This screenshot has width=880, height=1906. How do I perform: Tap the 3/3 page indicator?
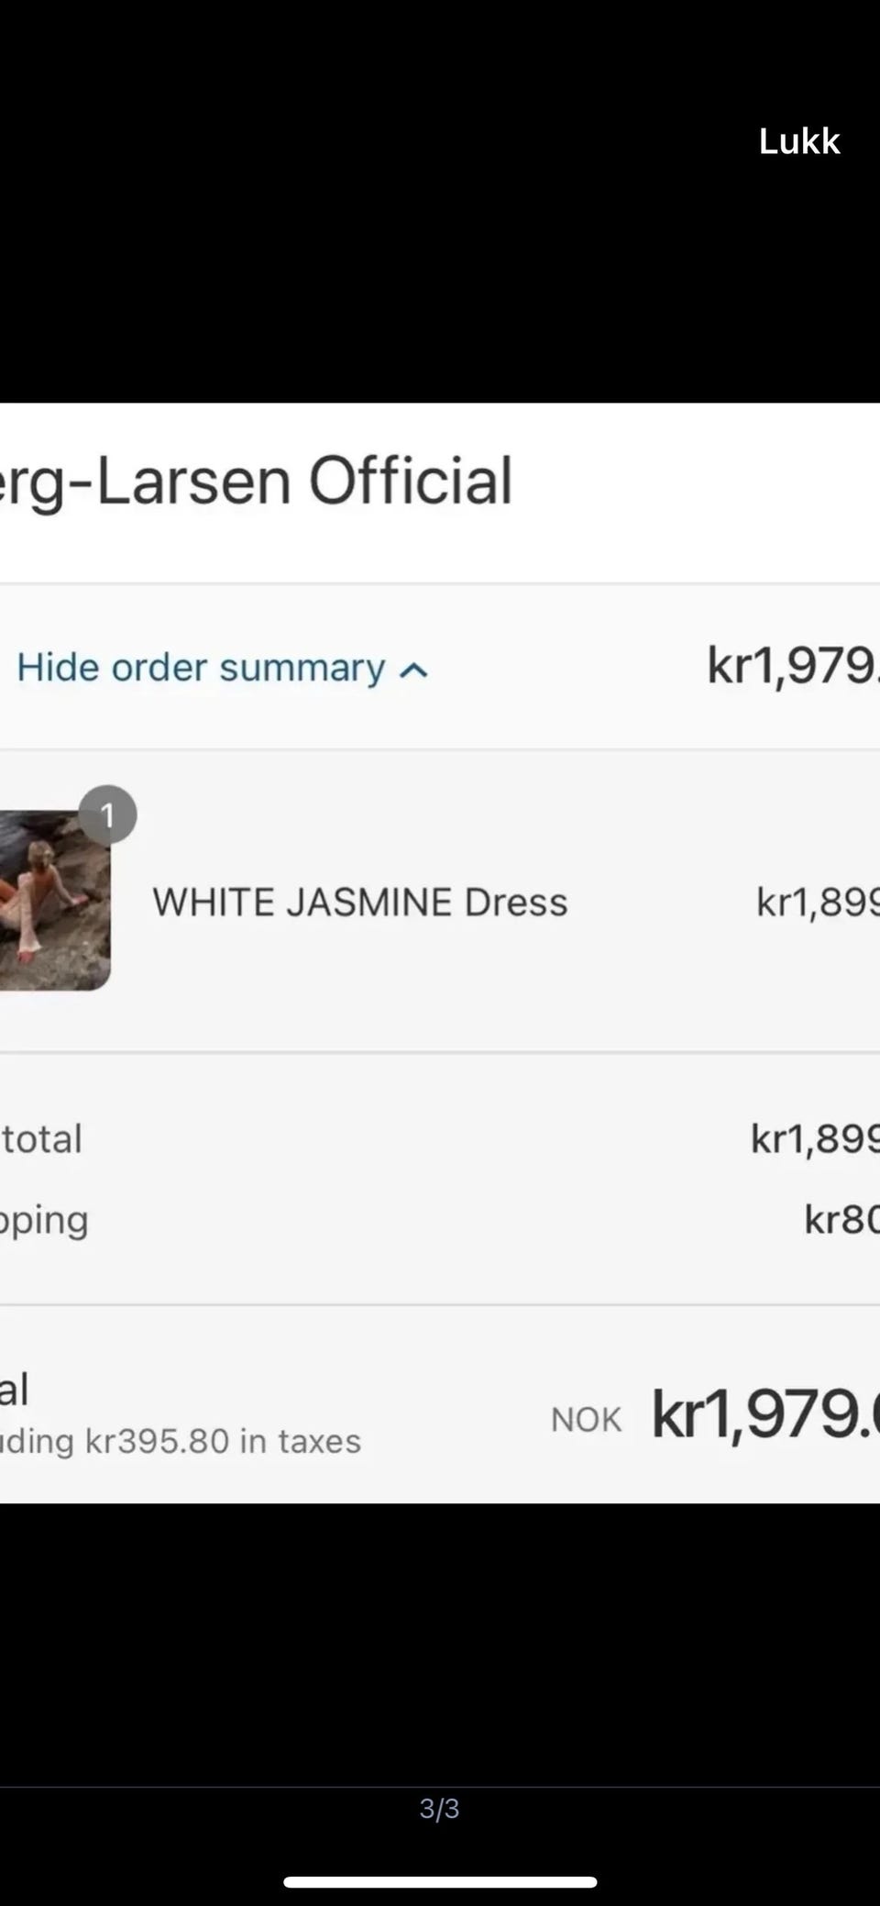tap(439, 1809)
